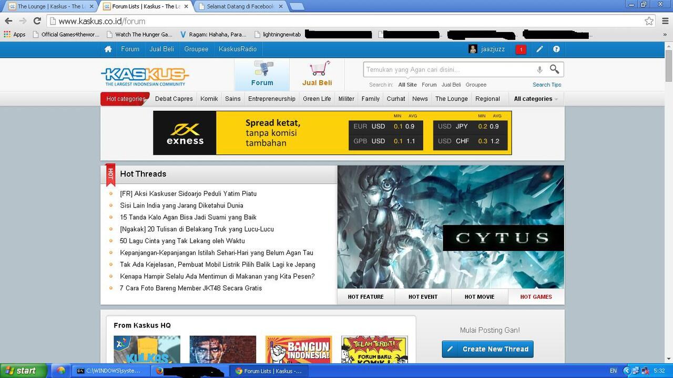The height and width of the screenshot is (378, 673).
Task: Open jaazjuzz user account menu
Action: click(487, 49)
